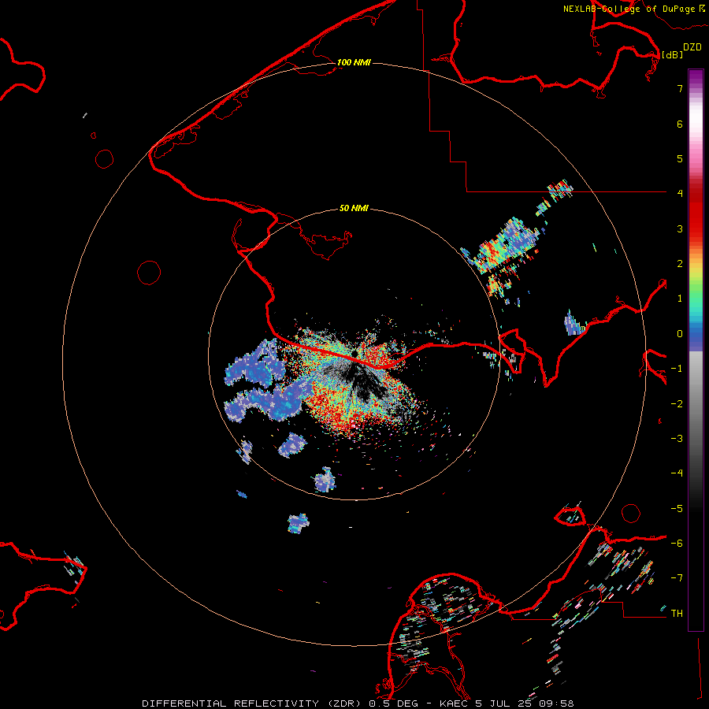Click the NEXLAB-College of DuPage label
This screenshot has height=709, width=709.
pos(629,9)
